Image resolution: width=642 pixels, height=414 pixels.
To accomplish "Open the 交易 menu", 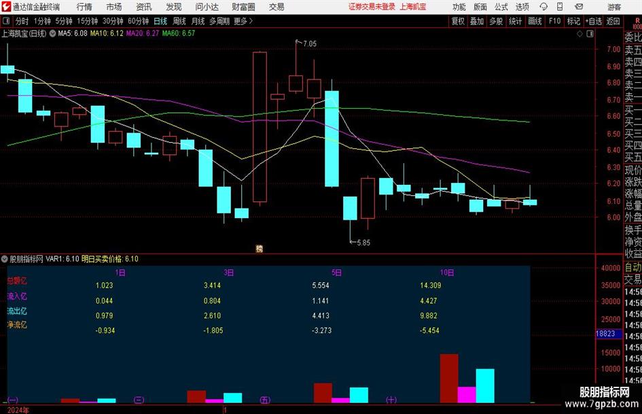I will [277, 7].
